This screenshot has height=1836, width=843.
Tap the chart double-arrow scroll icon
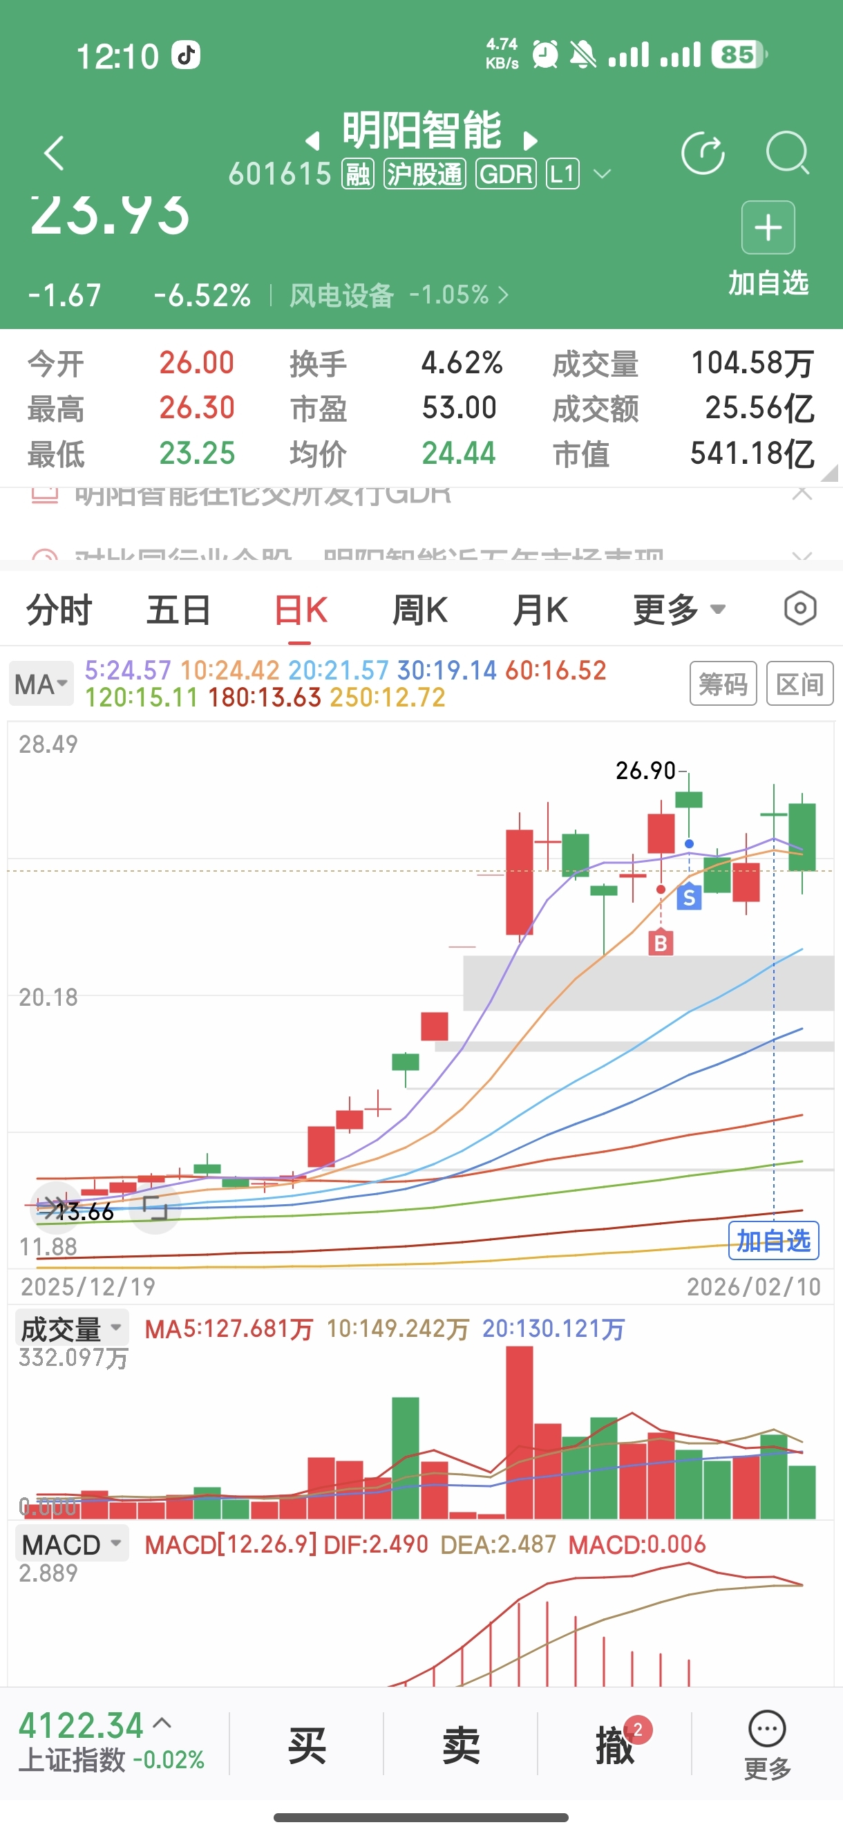[x=56, y=1207]
